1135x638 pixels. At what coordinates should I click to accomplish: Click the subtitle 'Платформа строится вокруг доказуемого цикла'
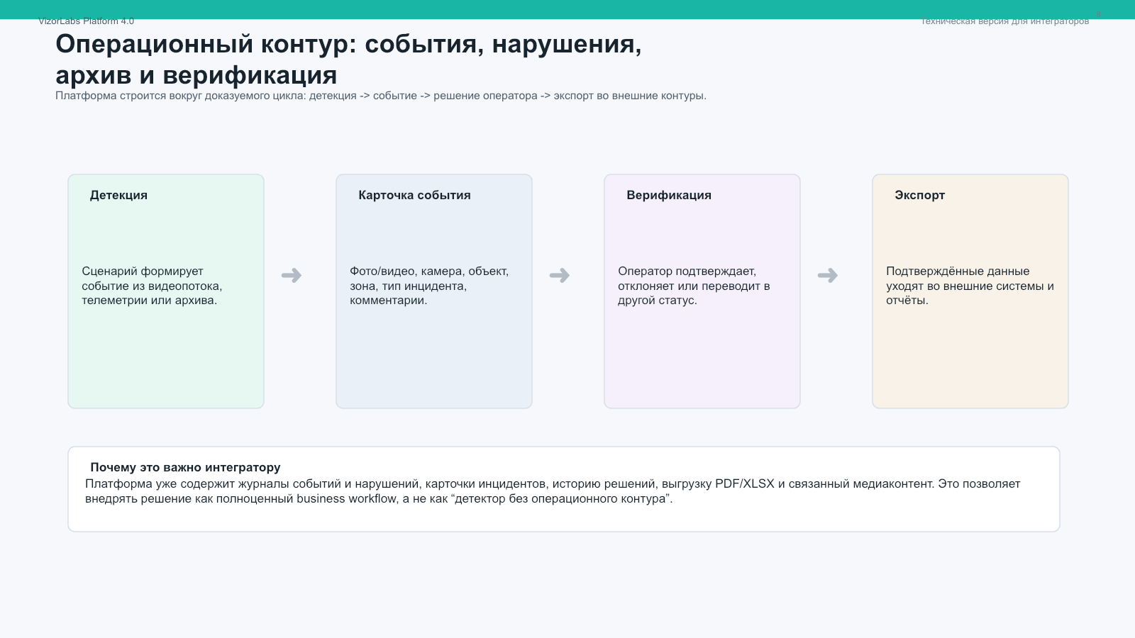coord(381,96)
